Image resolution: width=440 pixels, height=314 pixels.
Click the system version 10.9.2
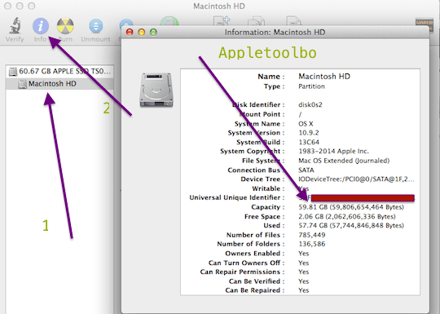308,133
